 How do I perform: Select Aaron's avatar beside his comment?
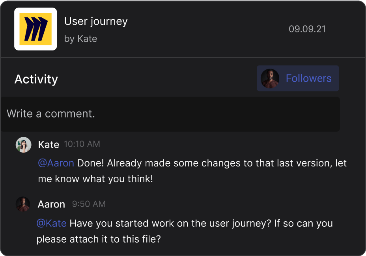click(23, 204)
